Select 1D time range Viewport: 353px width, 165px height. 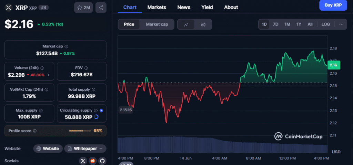point(264,24)
